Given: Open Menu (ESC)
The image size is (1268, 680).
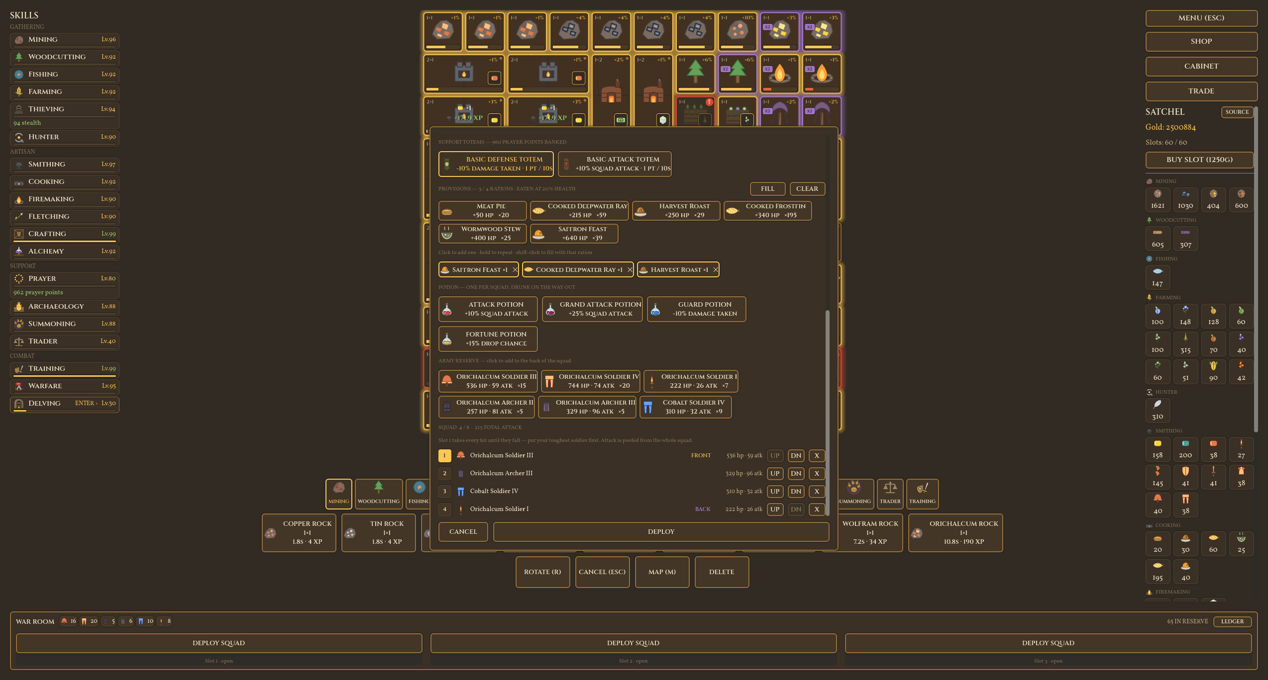Looking at the screenshot, I should pos(1201,18).
